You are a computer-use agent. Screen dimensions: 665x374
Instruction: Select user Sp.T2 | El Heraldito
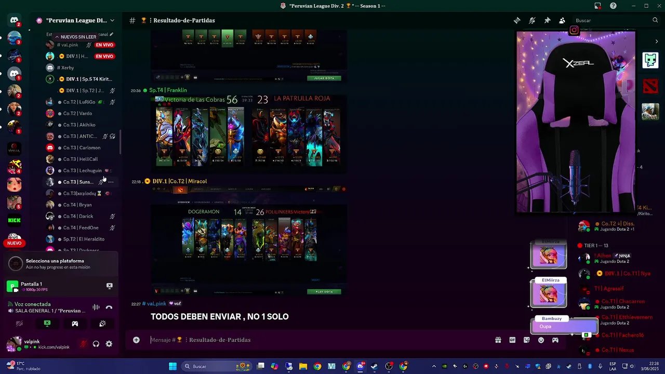coord(84,239)
